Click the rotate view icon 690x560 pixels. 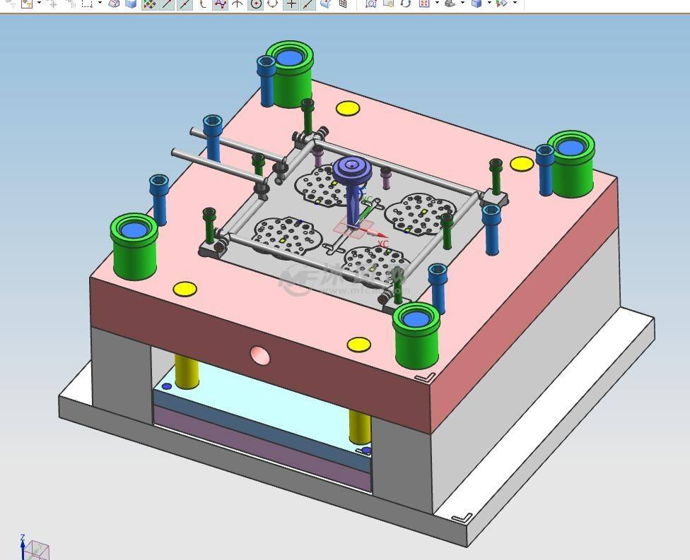406,4
